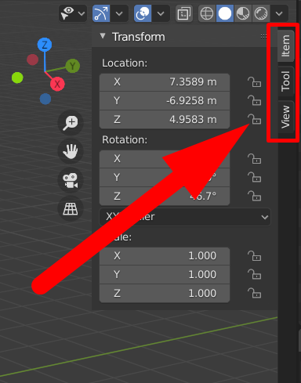
Task: Collapse the Transform panel triangle
Action: [x=103, y=36]
